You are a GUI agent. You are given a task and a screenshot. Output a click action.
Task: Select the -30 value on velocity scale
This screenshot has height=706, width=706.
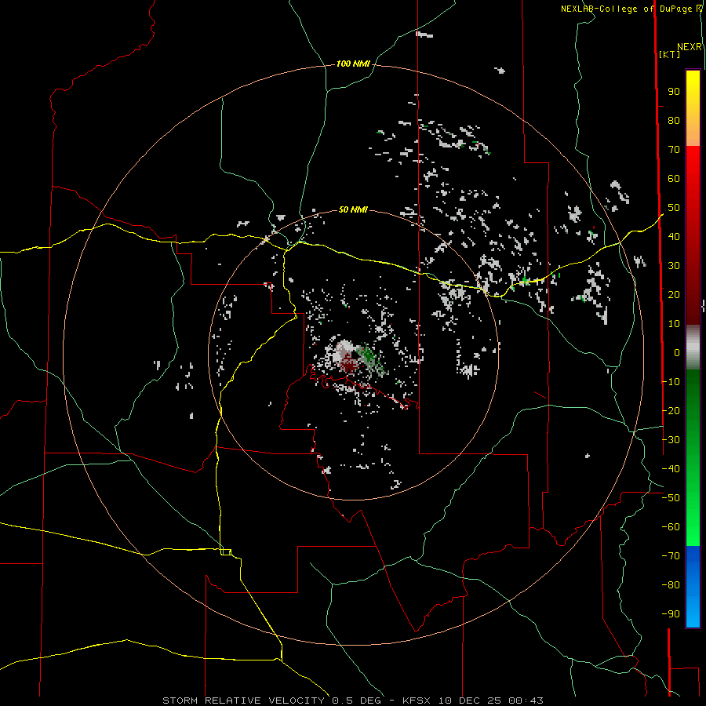pos(671,440)
